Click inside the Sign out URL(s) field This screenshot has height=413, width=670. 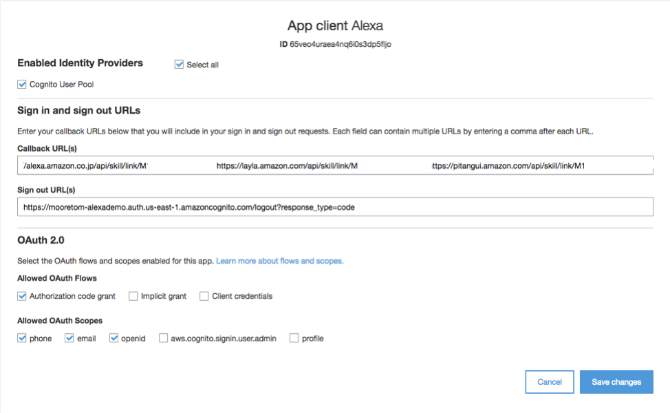coord(335,206)
